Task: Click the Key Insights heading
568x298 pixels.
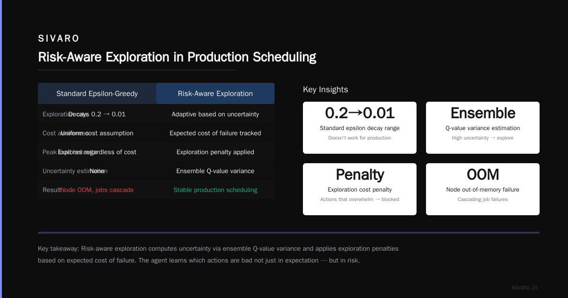Action: [325, 89]
